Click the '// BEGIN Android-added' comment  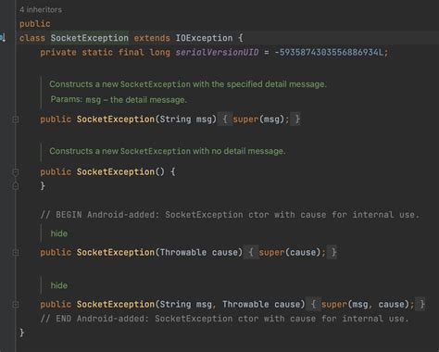(230, 215)
